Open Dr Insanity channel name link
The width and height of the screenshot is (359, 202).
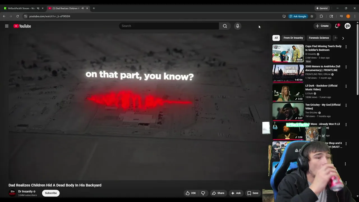pyautogui.click(x=25, y=191)
